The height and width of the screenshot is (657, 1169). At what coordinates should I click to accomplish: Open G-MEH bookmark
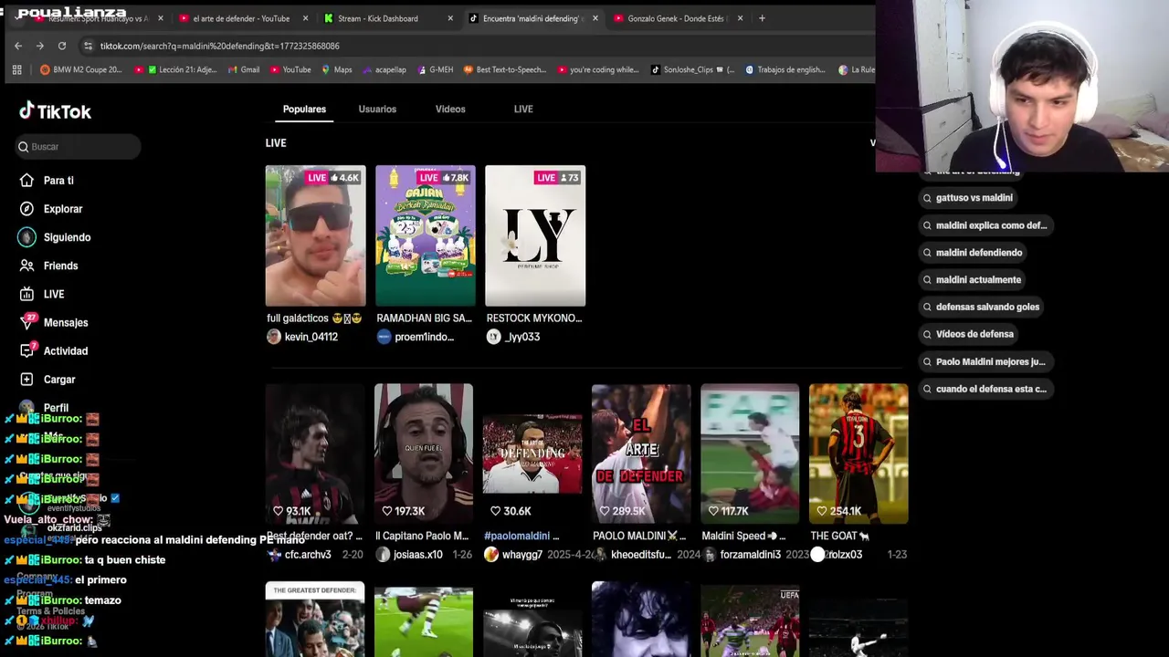tap(435, 69)
